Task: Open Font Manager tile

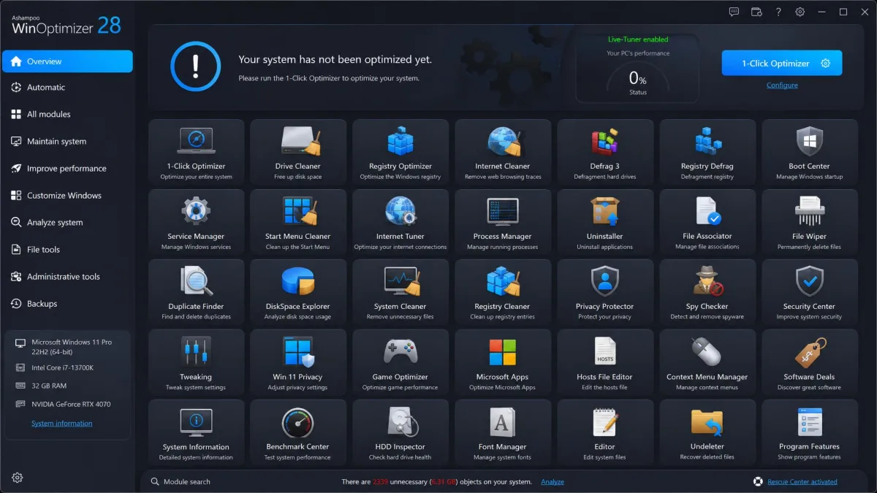Action: point(503,433)
